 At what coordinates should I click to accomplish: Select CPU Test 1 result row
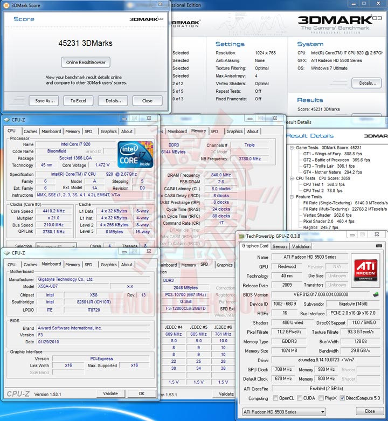pos(323,184)
